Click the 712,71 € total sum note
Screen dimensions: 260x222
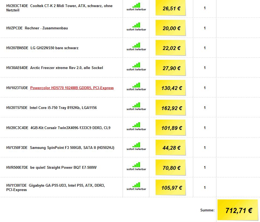pos(238,210)
